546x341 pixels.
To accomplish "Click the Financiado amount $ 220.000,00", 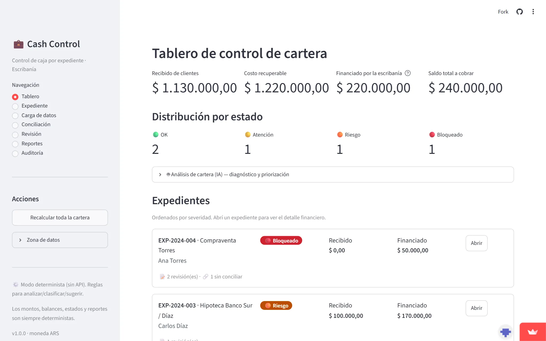I will [x=373, y=88].
